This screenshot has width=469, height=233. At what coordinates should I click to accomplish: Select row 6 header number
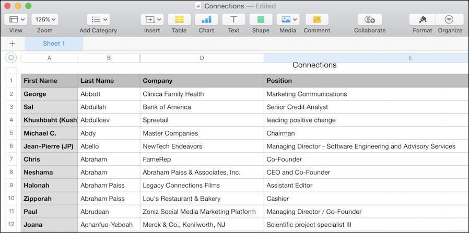pyautogui.click(x=11, y=146)
